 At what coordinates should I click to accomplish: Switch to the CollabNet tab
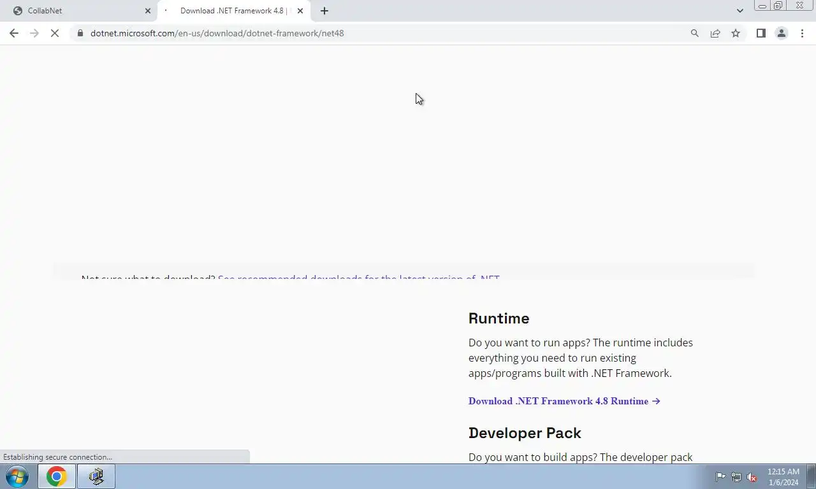pos(78,11)
